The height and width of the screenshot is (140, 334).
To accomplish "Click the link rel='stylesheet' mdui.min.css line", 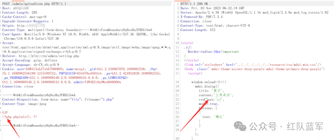I will tap(253, 64).
